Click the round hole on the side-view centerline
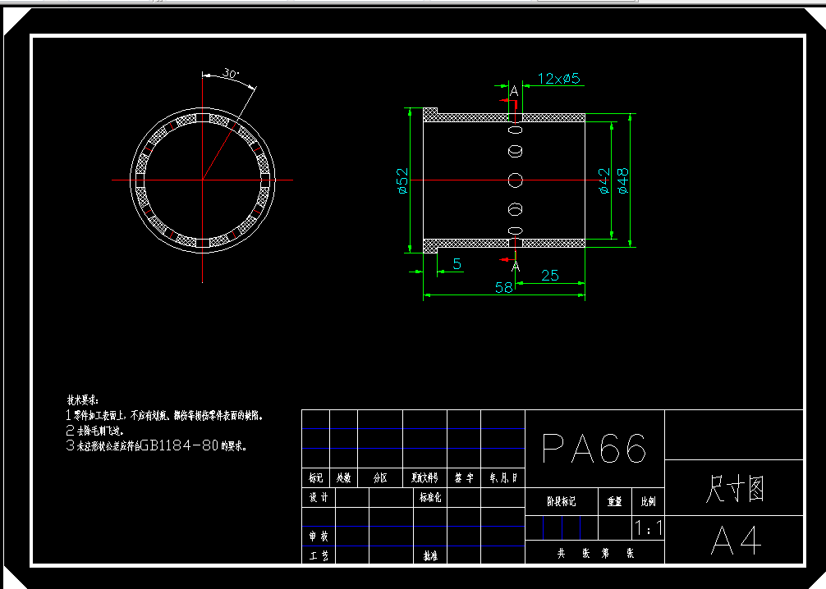 tap(515, 180)
